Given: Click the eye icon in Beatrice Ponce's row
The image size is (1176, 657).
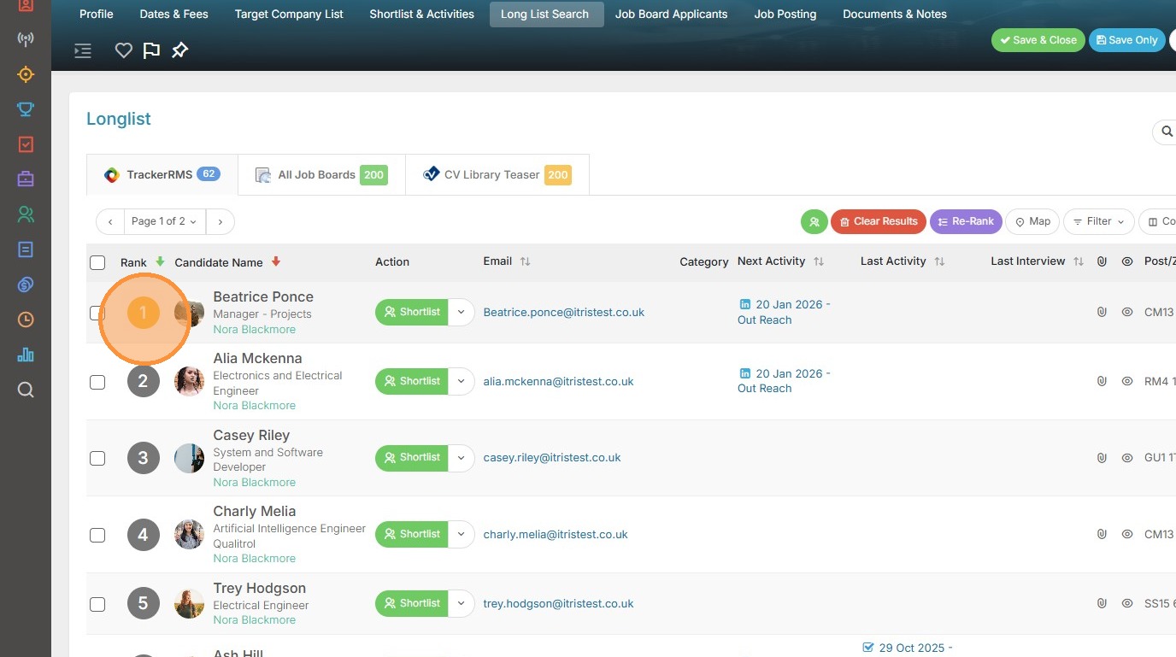Looking at the screenshot, I should [1127, 313].
